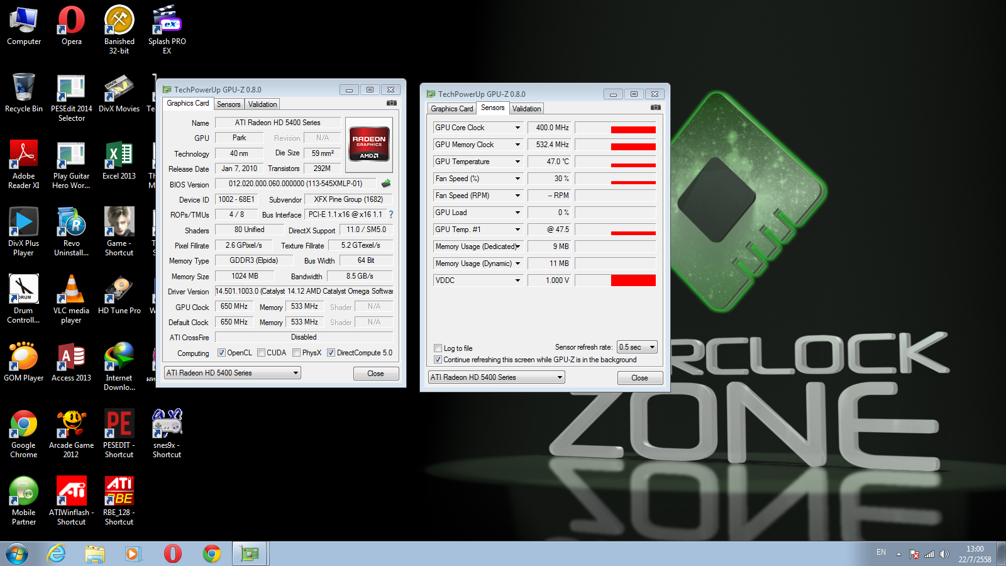Select ATIWinflash shortcut icon
Viewport: 1006px width, 566px height.
coord(72,501)
